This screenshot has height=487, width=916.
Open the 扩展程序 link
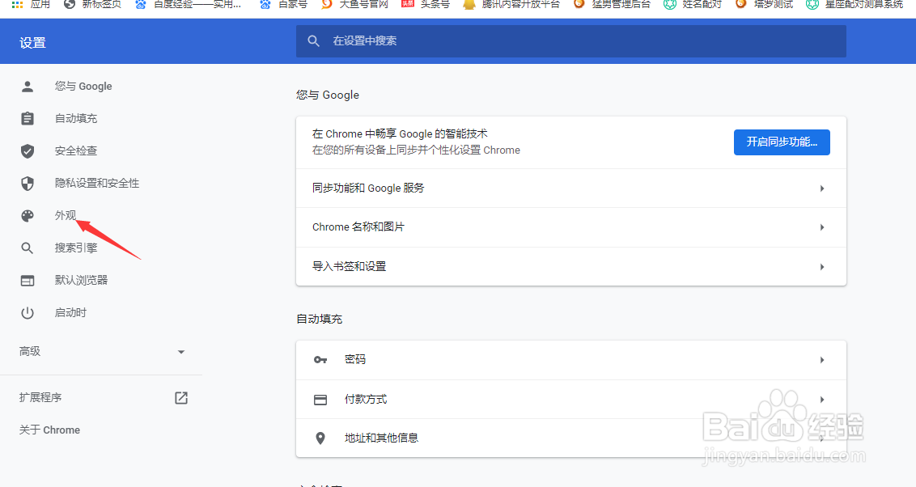(40, 398)
